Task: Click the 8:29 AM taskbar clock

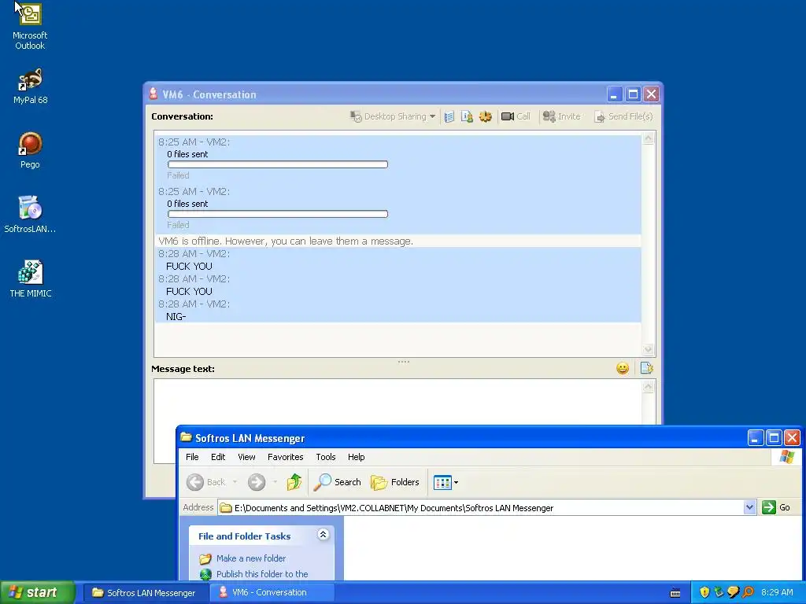Action: click(777, 593)
